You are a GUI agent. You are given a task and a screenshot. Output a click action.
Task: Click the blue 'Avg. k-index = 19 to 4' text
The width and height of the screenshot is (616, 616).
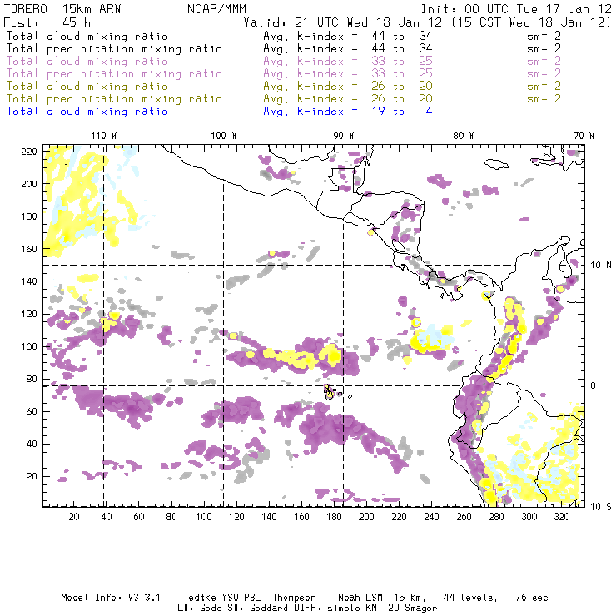348,112
